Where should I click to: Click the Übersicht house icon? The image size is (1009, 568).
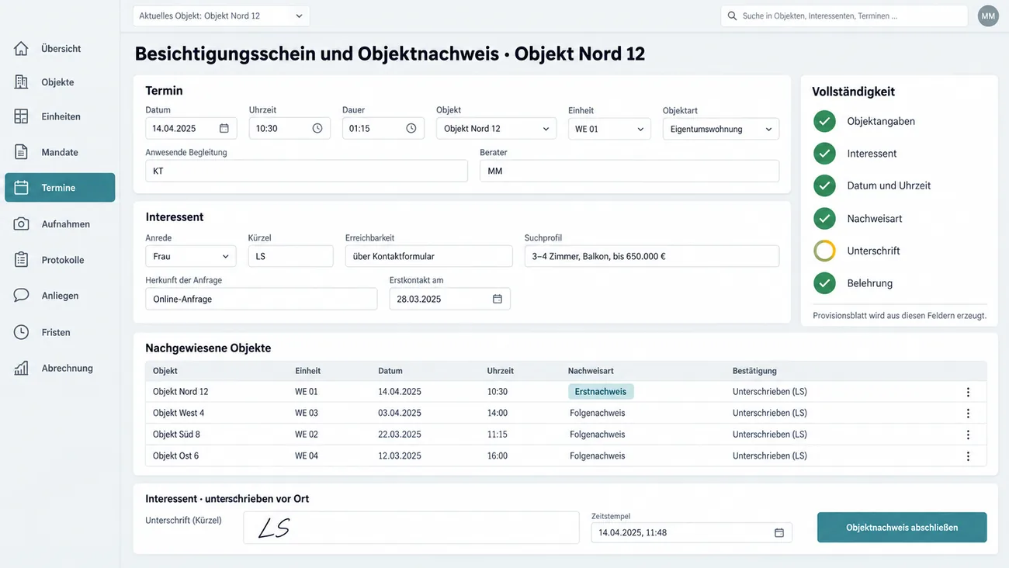(22, 48)
